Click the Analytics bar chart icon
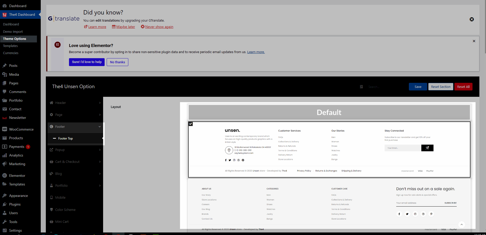The width and height of the screenshot is (486, 235). (x=5, y=155)
